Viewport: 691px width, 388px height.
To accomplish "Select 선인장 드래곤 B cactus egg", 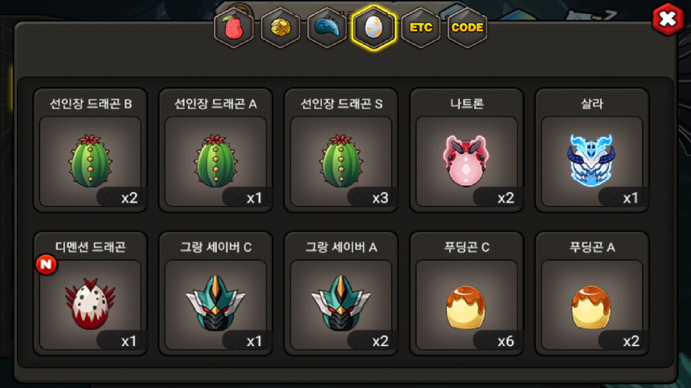I will point(90,150).
